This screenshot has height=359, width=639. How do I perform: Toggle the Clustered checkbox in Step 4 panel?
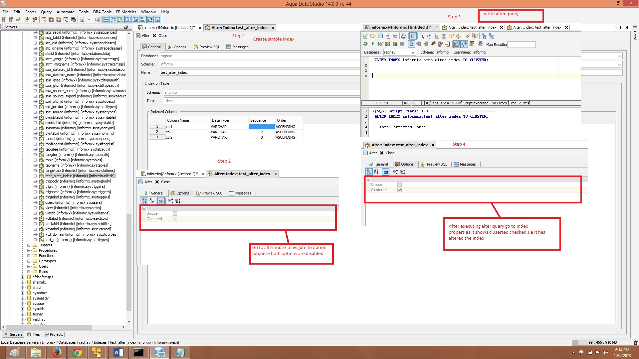(399, 190)
